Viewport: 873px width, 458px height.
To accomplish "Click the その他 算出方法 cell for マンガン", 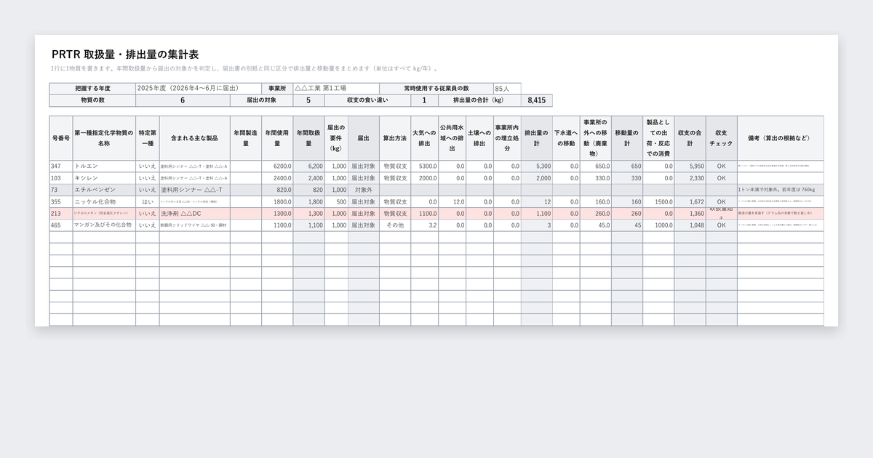I will [395, 225].
